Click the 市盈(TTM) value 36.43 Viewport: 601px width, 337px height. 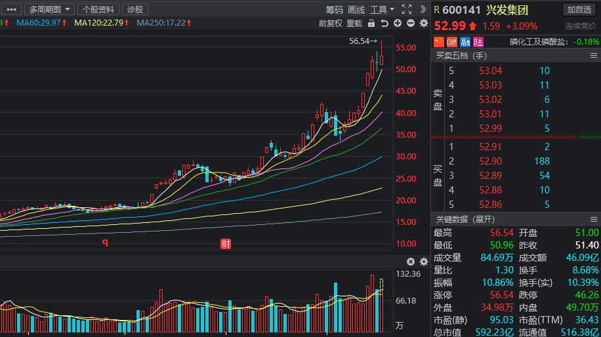tap(587, 320)
